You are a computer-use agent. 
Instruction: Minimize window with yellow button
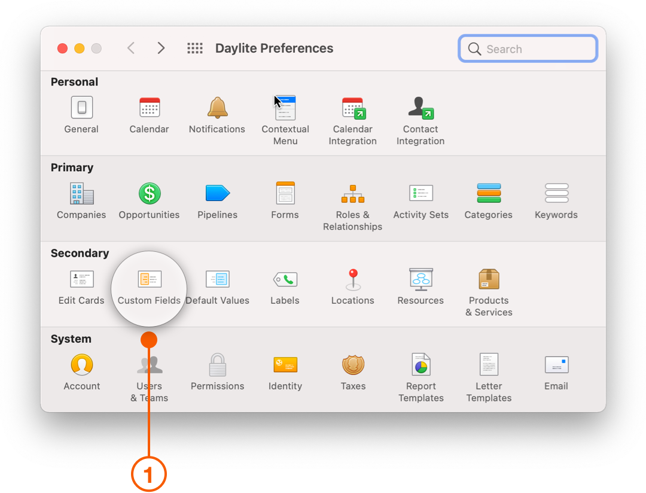(x=79, y=48)
